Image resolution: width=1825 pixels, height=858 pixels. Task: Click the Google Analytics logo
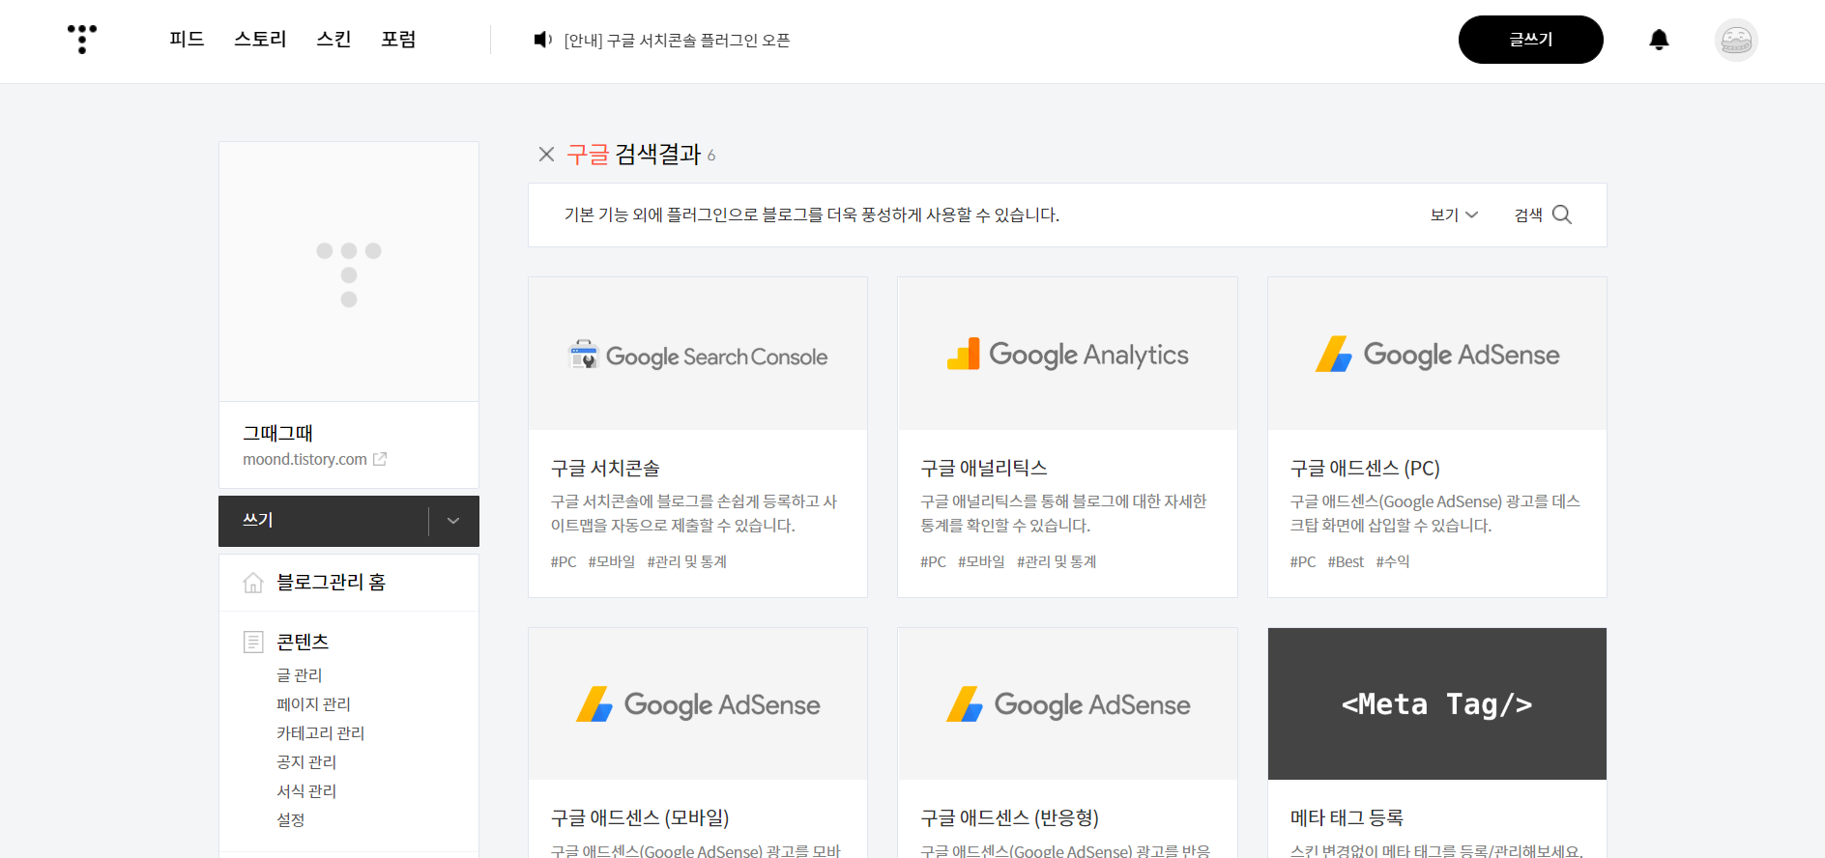pos(1067,355)
